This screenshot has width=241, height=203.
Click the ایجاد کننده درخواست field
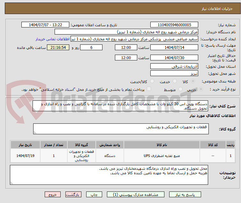point(134,39)
